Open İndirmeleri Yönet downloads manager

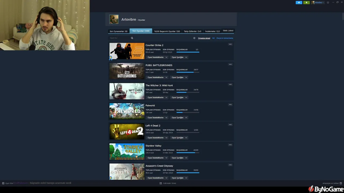pos(168,183)
